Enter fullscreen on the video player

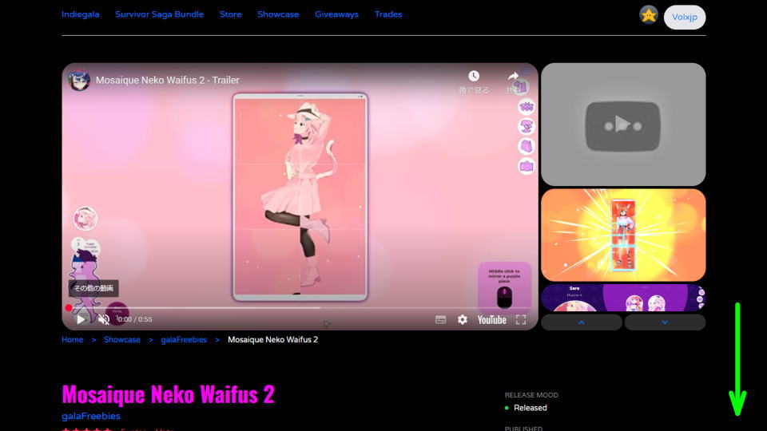coord(521,319)
